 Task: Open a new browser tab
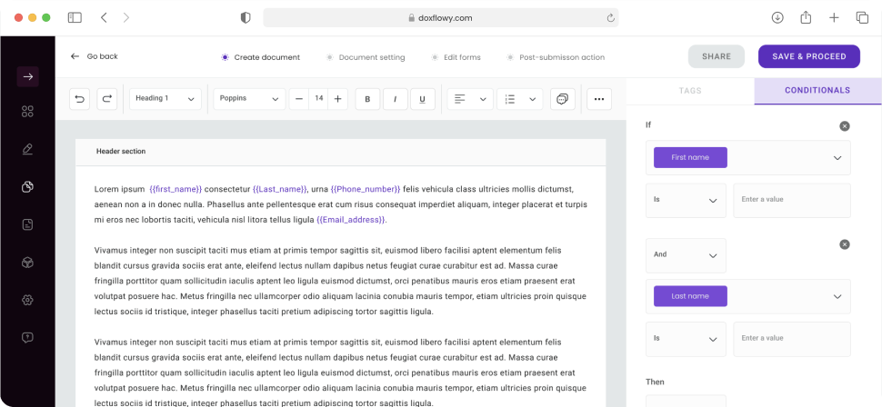(834, 17)
